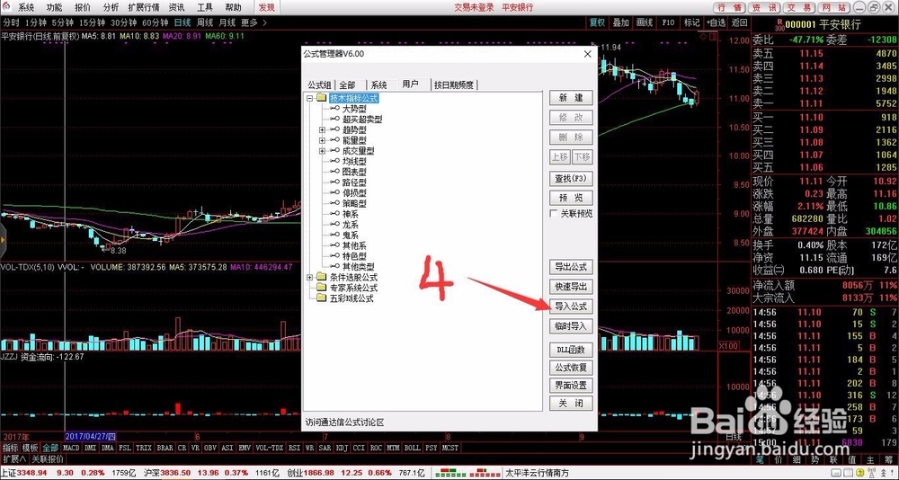
Task: Click the 画线 drawing toolbar item
Action: 645,23
